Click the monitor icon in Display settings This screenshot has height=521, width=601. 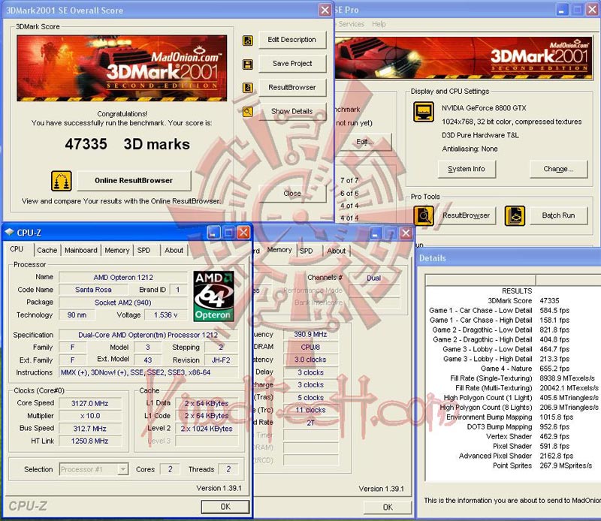(x=424, y=112)
